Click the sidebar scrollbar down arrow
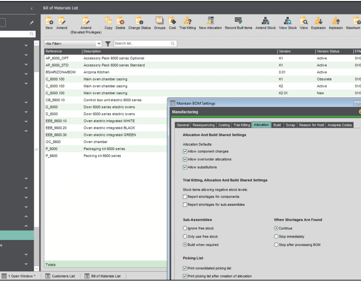 pyautogui.click(x=36, y=268)
